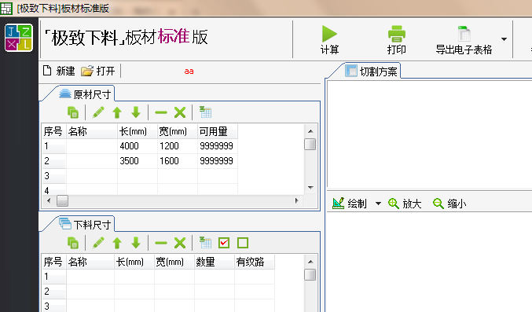Click 新建 to create a new file
The height and width of the screenshot is (312, 532).
59,71
